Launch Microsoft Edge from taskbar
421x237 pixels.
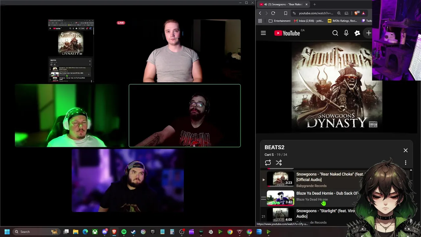(85, 232)
